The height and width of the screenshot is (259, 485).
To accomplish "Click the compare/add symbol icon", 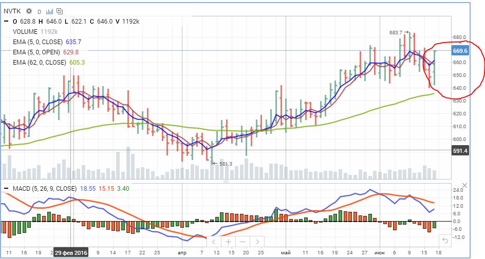I will [60, 10].
